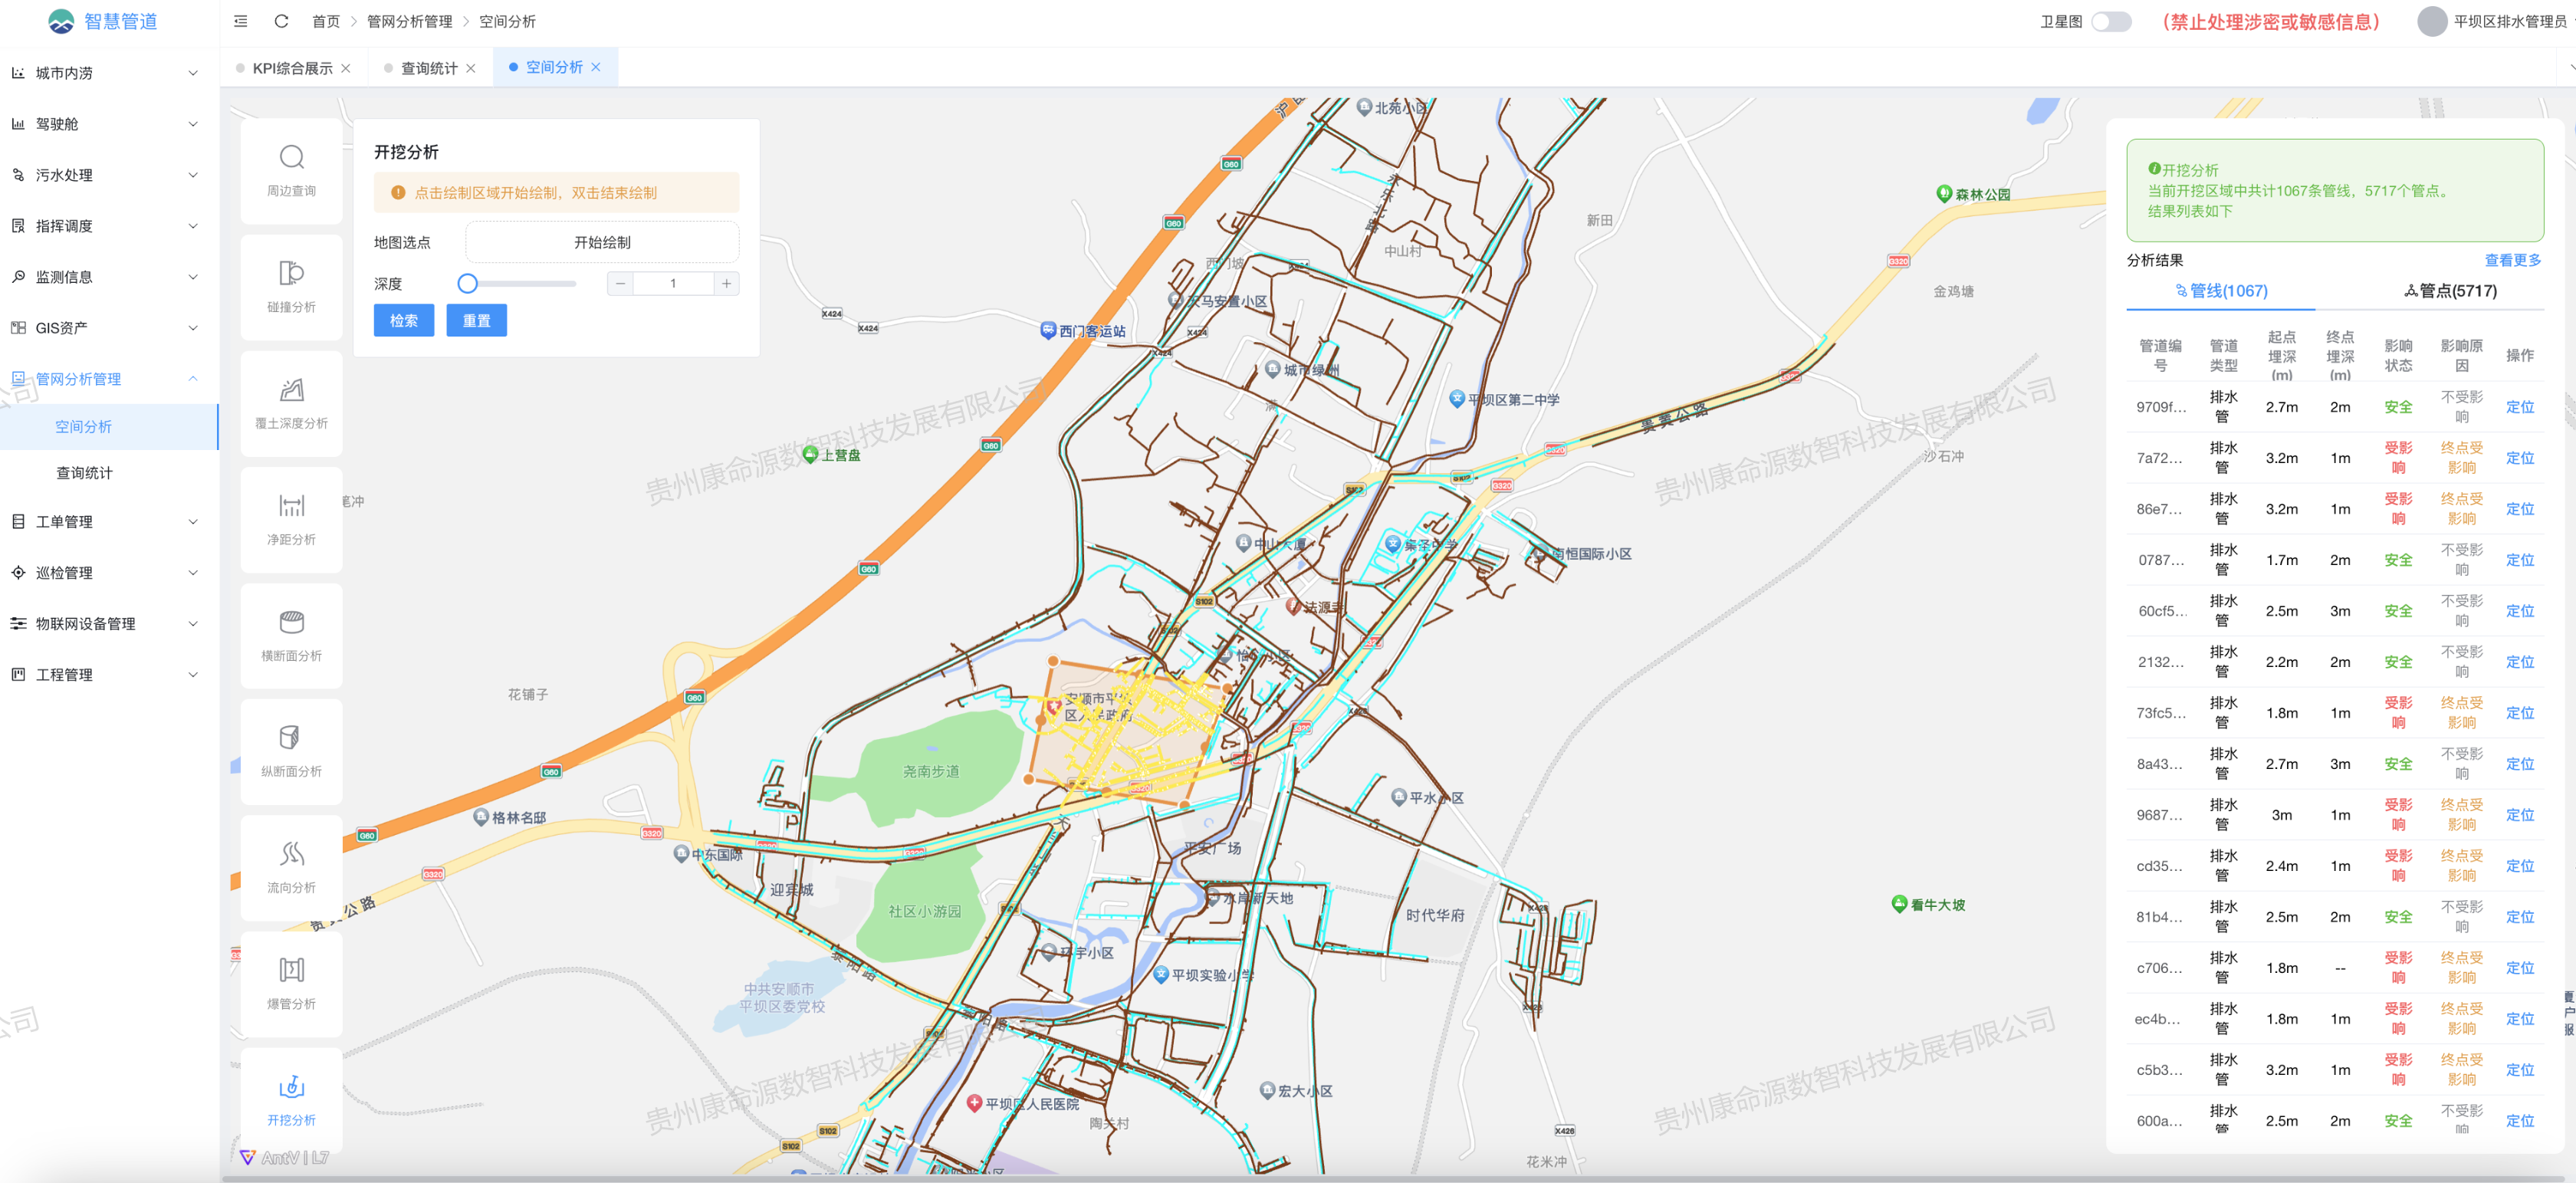Collapse sidebar with the hamburger menu icon
The image size is (2576, 1183).
tap(241, 21)
